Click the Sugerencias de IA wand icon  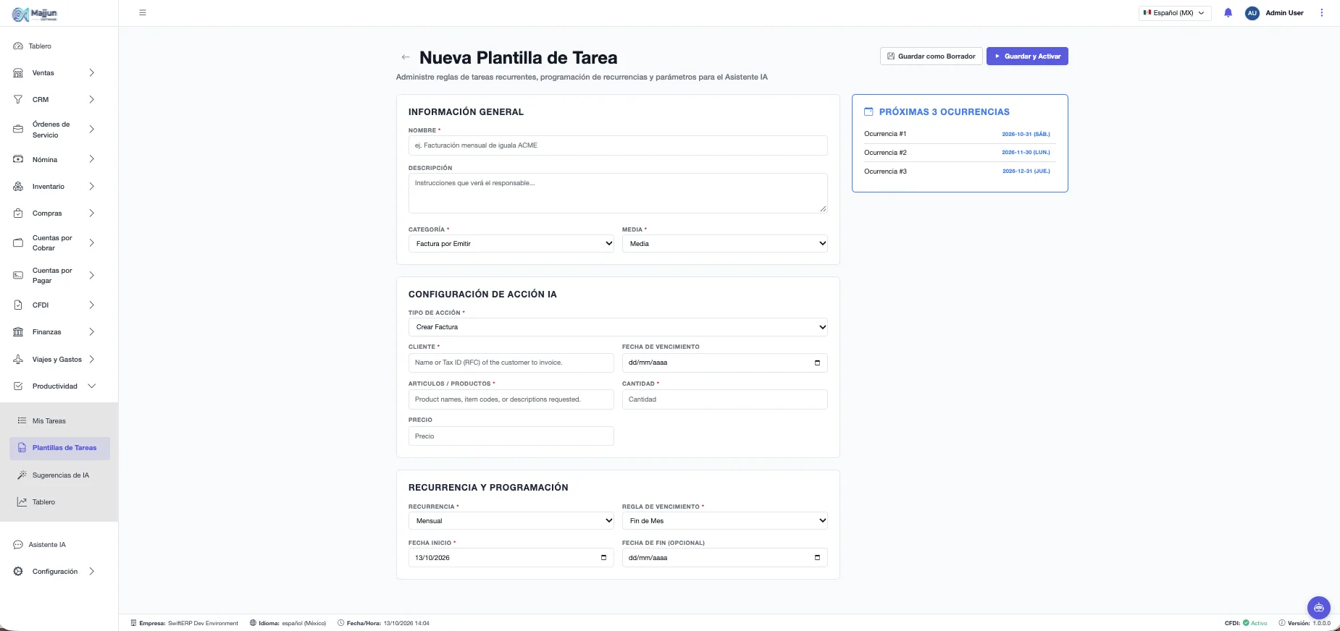(x=22, y=475)
